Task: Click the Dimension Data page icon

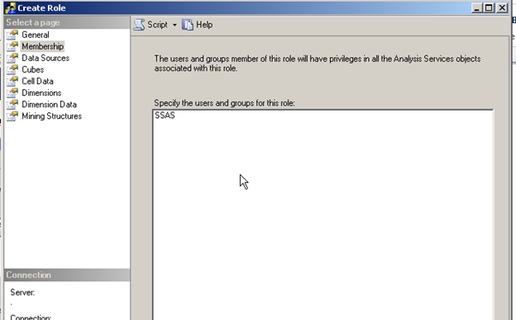Action: [x=12, y=105]
